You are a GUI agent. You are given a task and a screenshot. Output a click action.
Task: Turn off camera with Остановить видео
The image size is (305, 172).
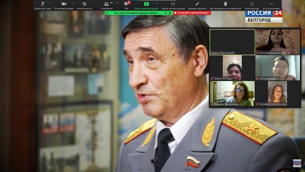coord(64,4)
